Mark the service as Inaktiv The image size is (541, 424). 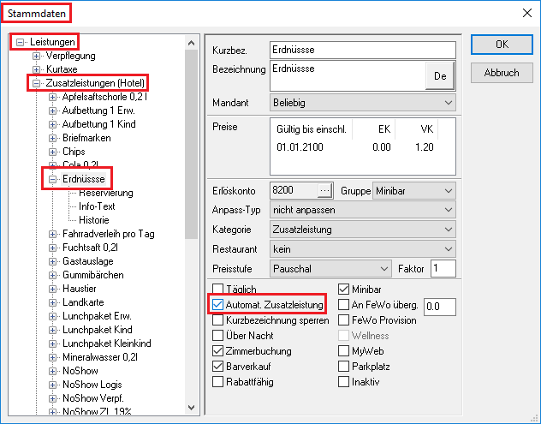pyautogui.click(x=343, y=382)
